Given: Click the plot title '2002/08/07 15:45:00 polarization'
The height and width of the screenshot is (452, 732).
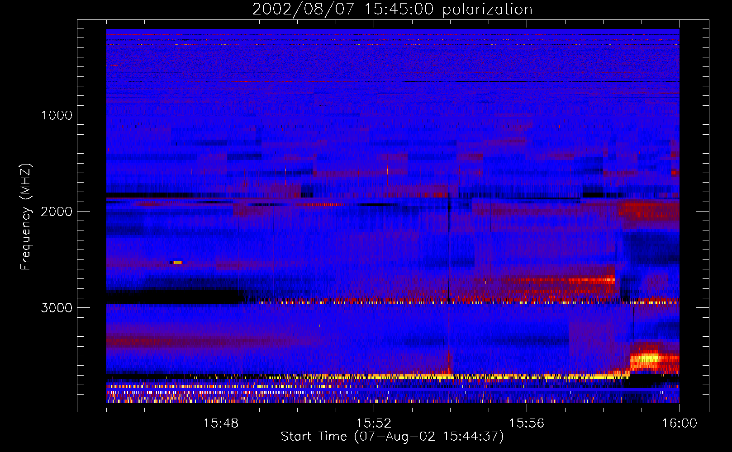Looking at the screenshot, I should coord(392,9).
